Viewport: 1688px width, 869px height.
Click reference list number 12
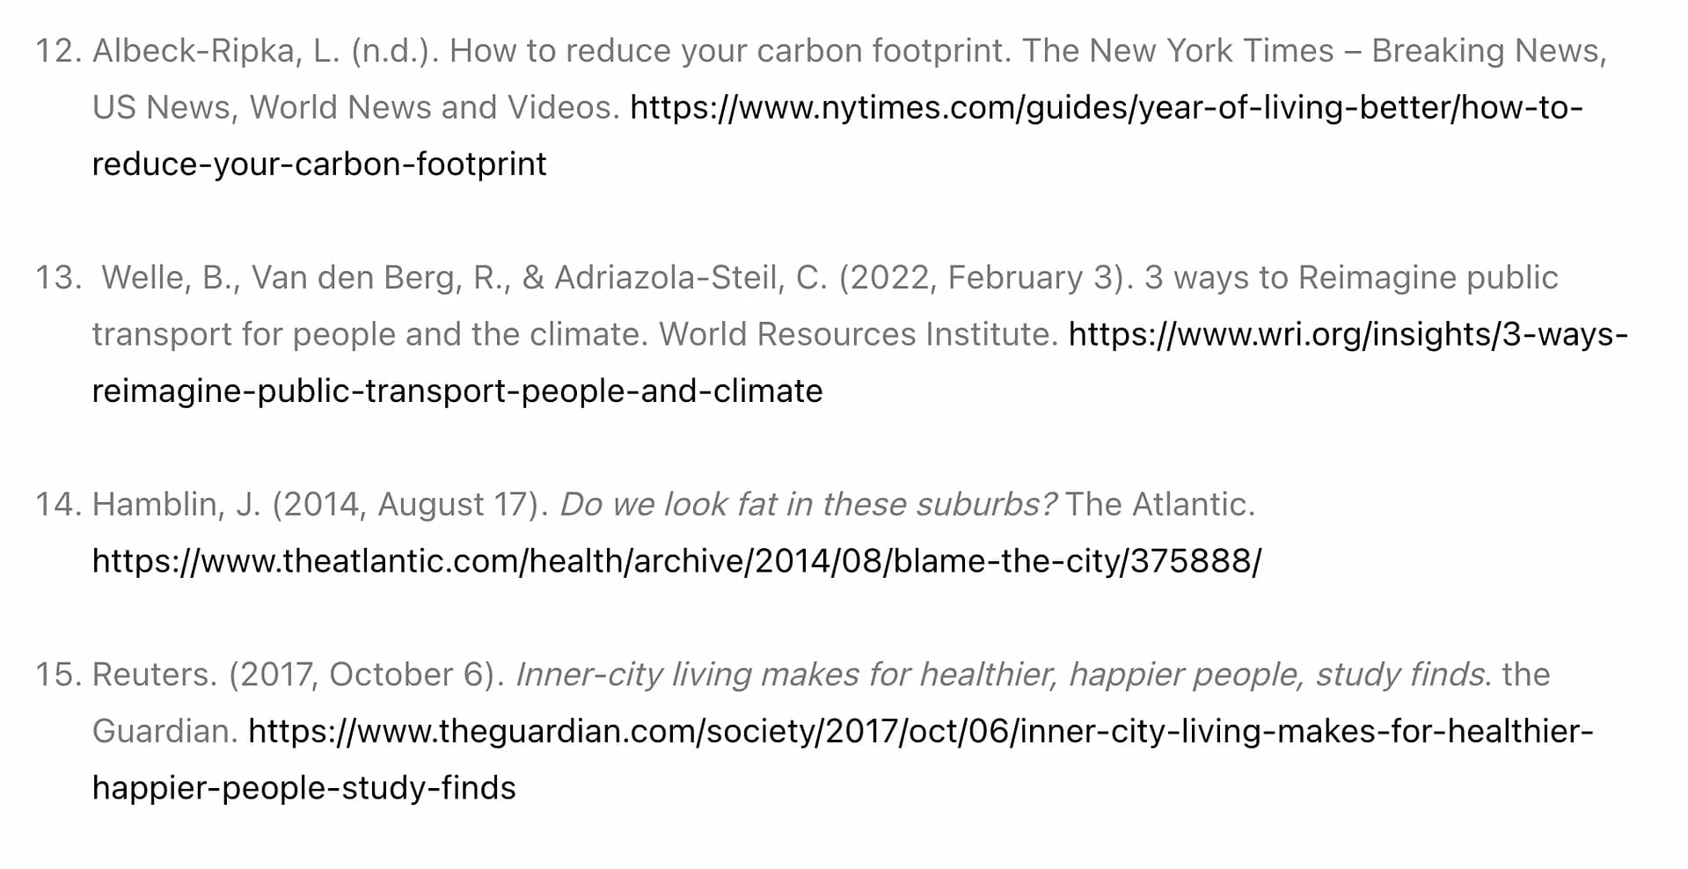(x=58, y=51)
